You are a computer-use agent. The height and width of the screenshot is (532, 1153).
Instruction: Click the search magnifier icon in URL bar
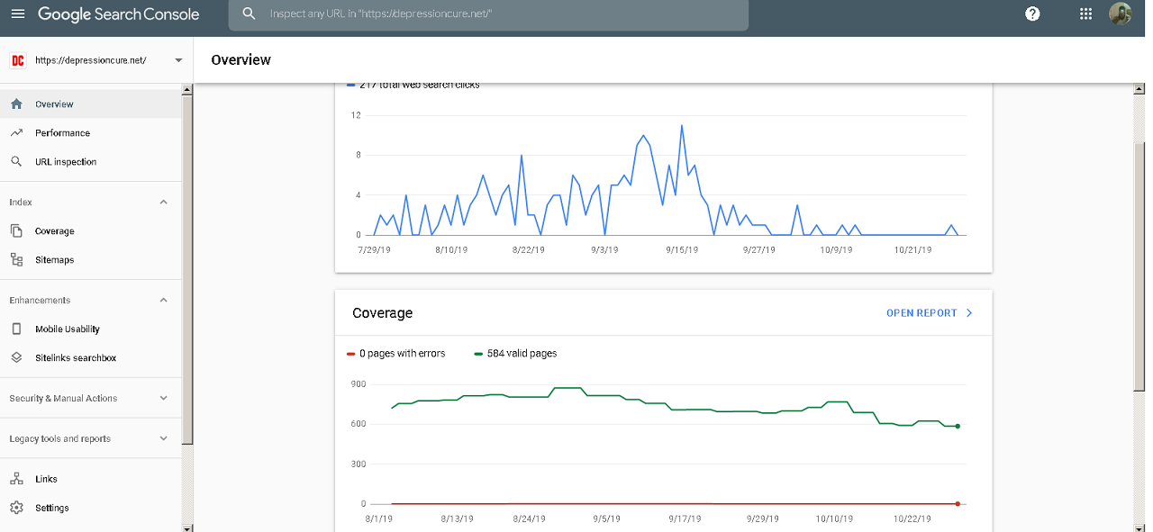(x=250, y=14)
